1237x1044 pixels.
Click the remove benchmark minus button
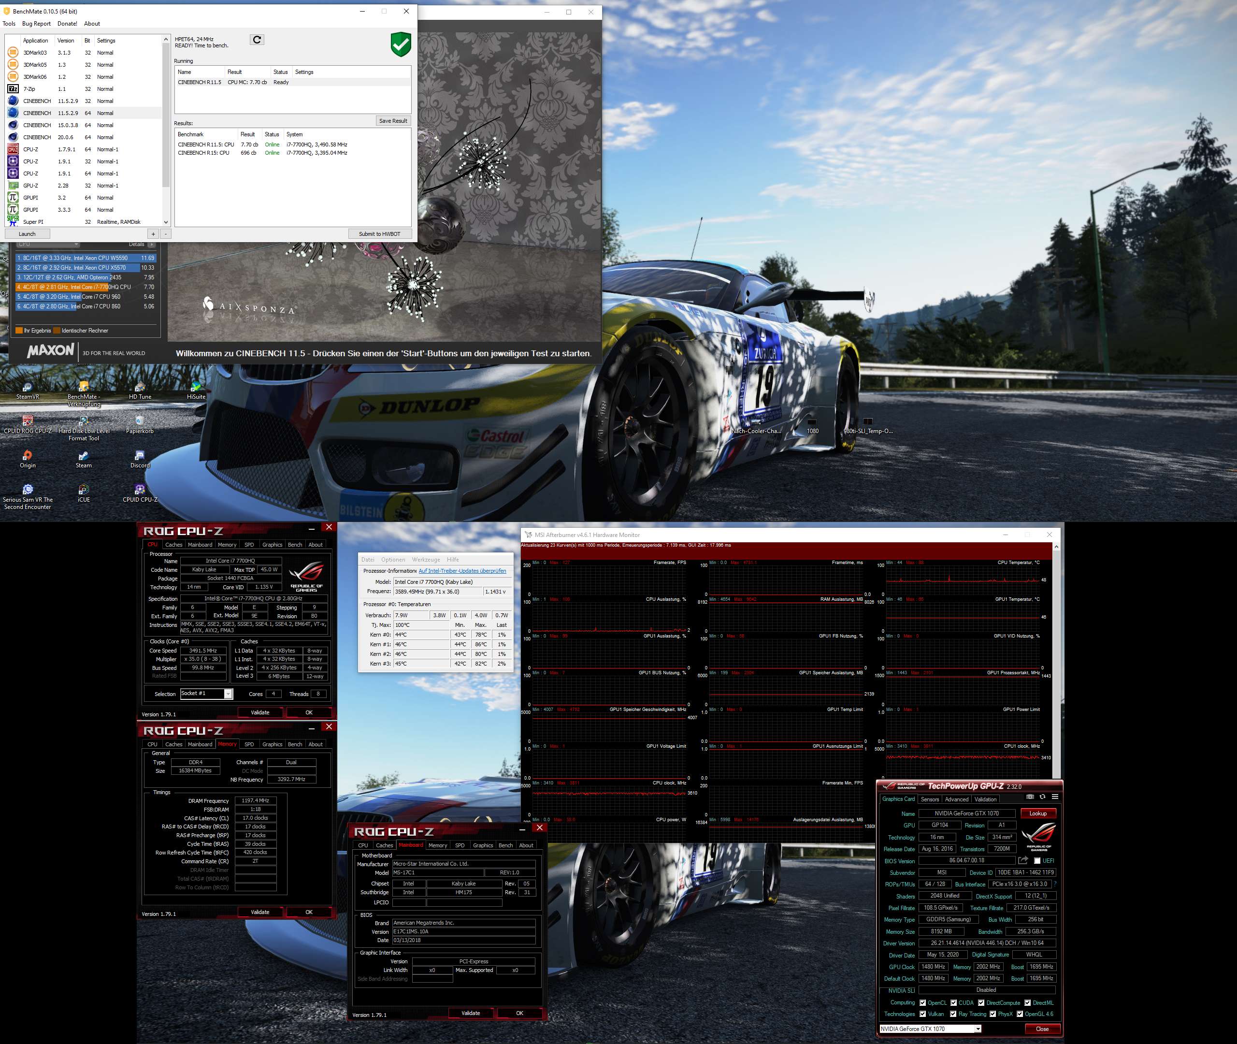click(x=166, y=234)
